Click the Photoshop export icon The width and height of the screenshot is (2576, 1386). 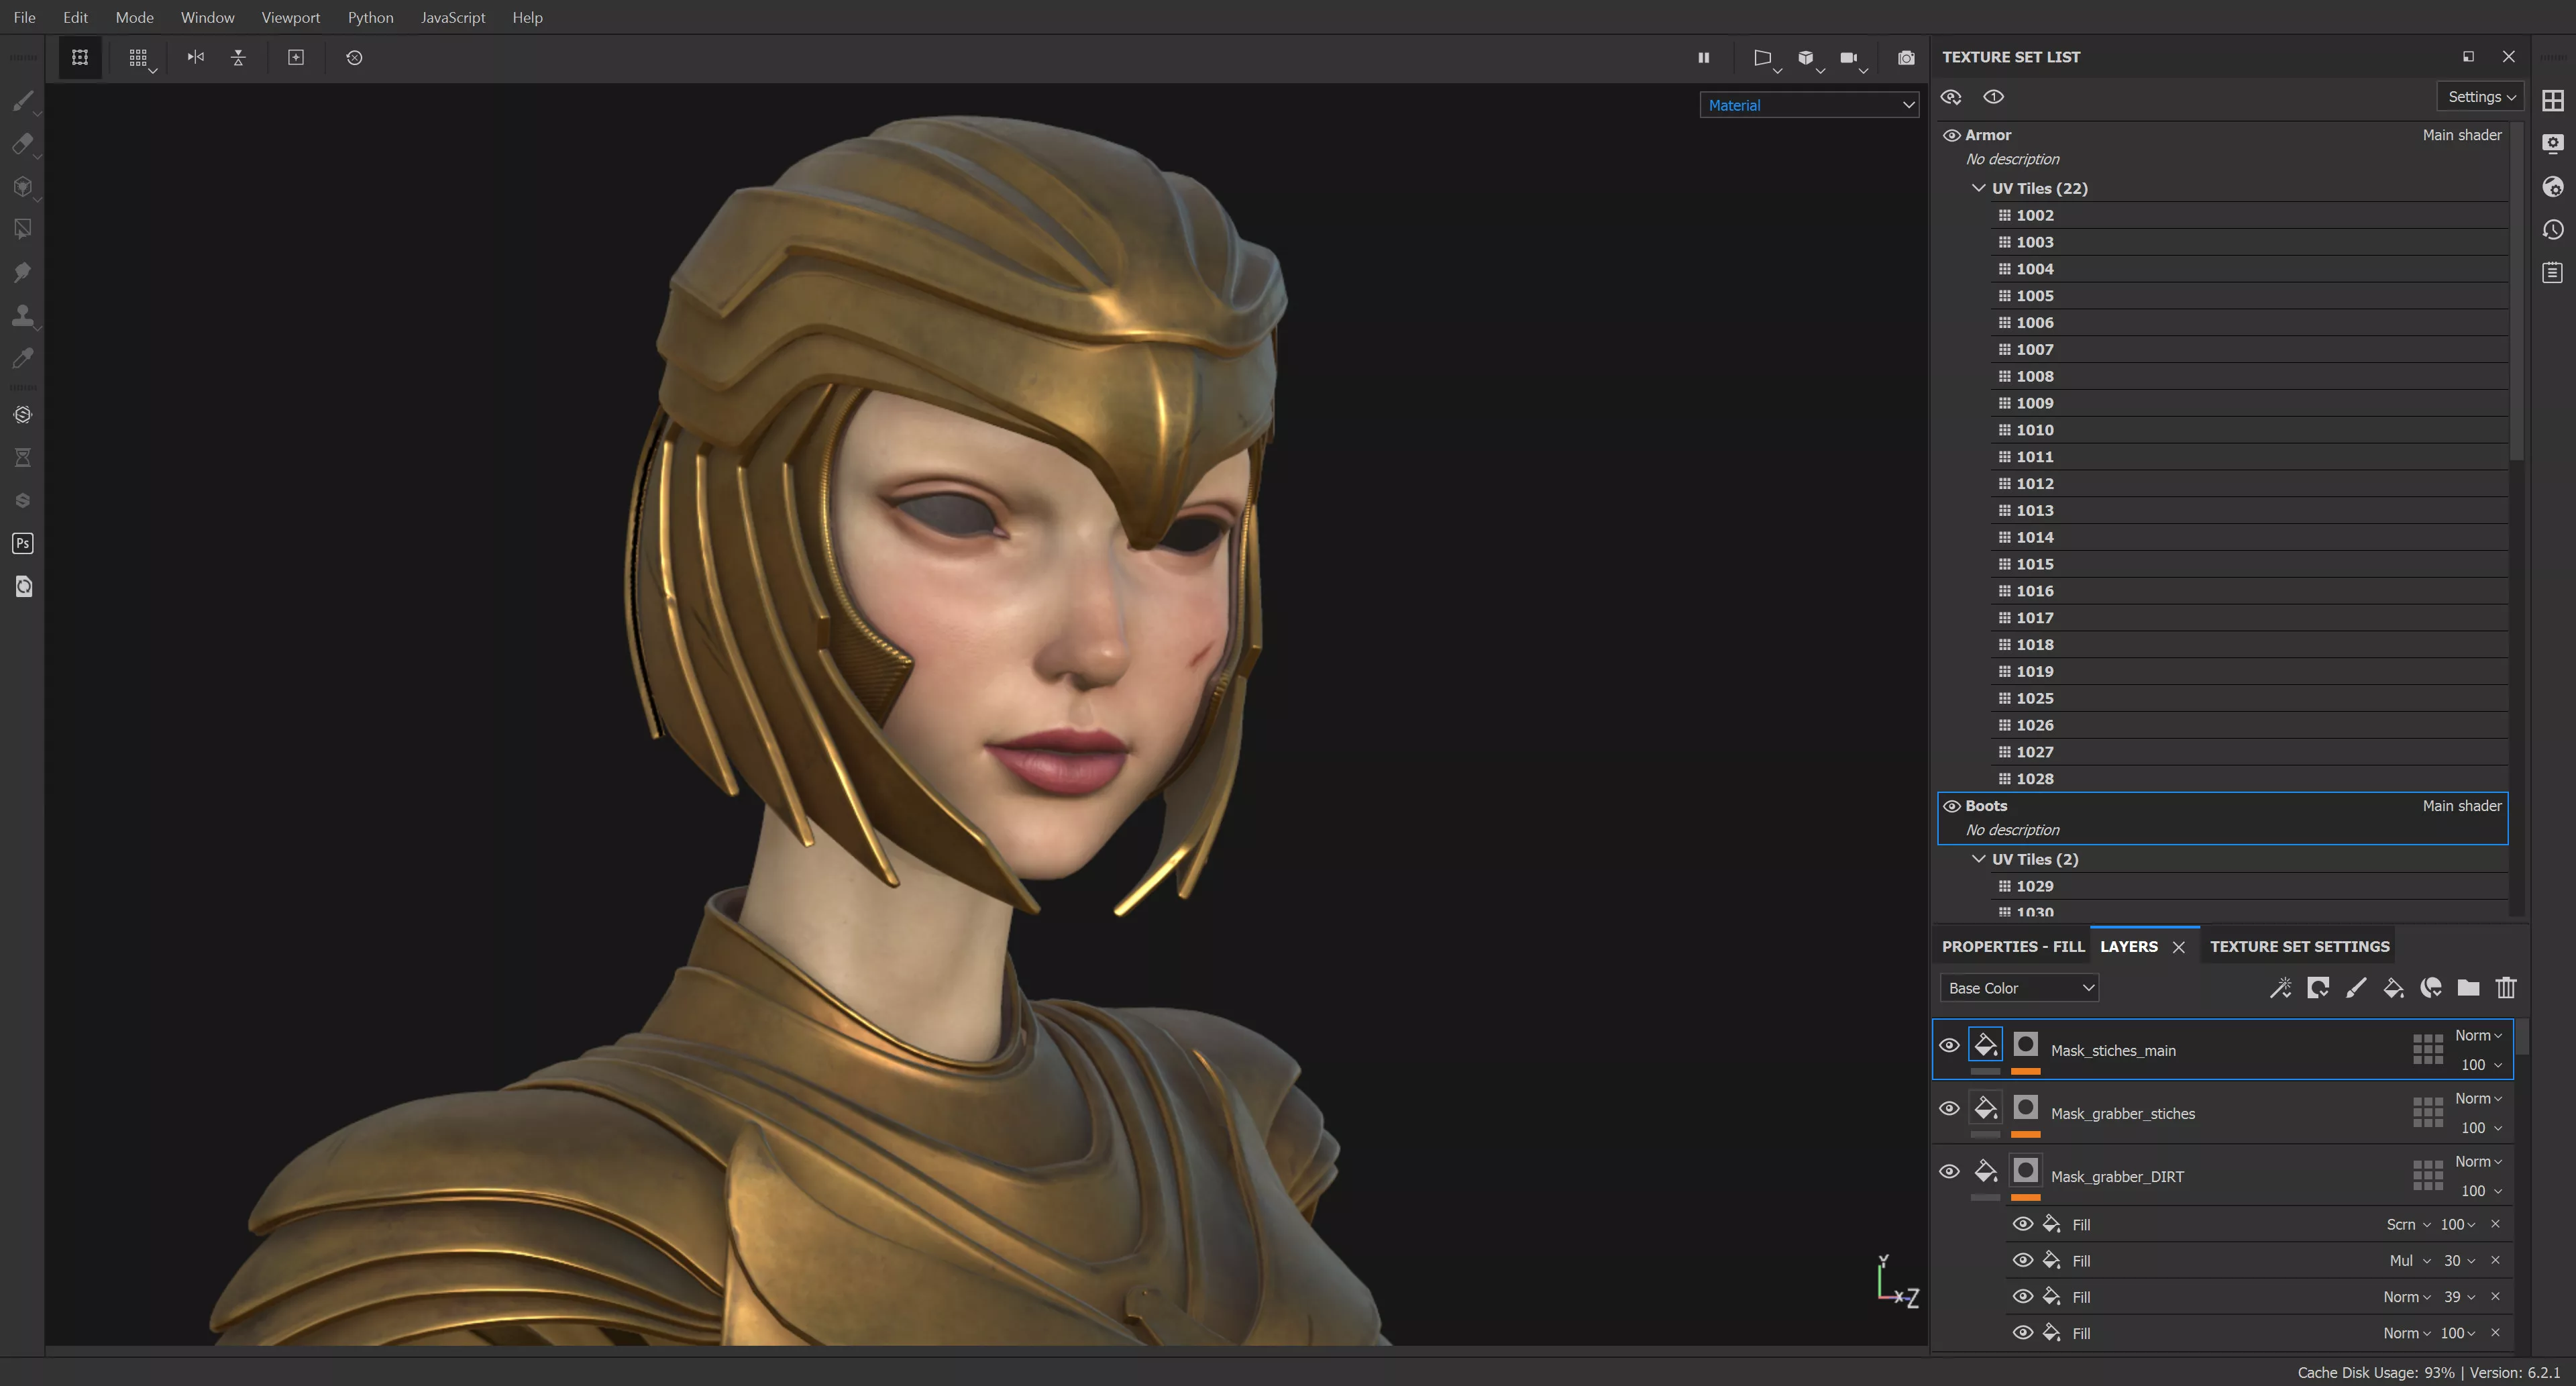tap(23, 543)
